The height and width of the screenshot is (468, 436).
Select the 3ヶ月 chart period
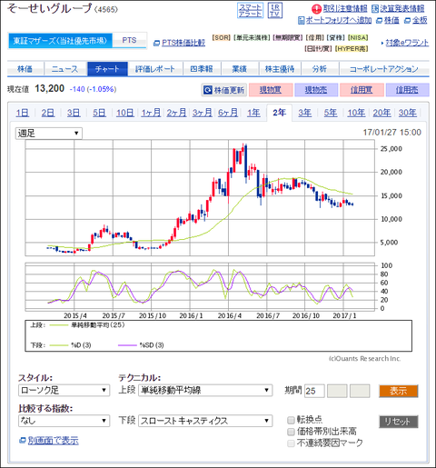tap(203, 113)
